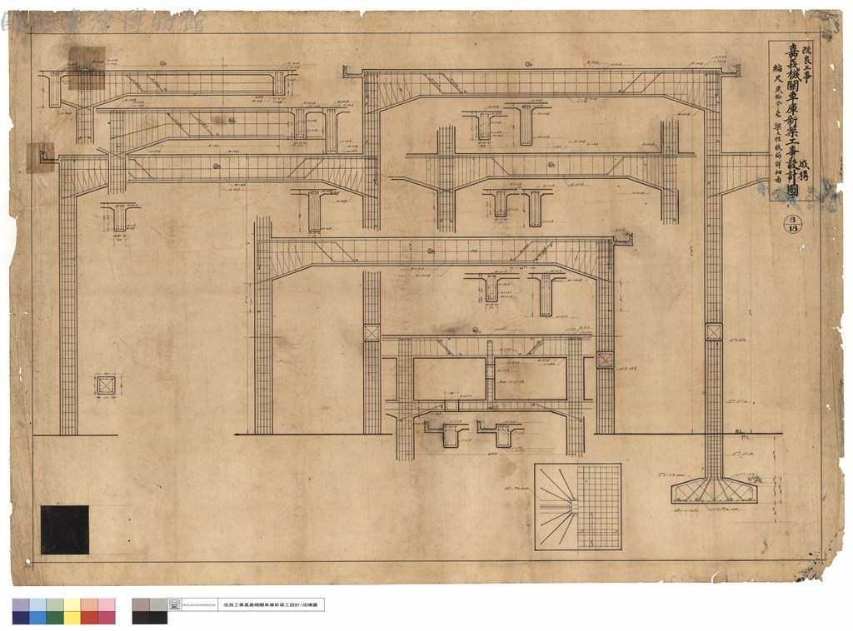Click the catalog number field beside the logo
This screenshot has width=853, height=631.
click(x=200, y=604)
